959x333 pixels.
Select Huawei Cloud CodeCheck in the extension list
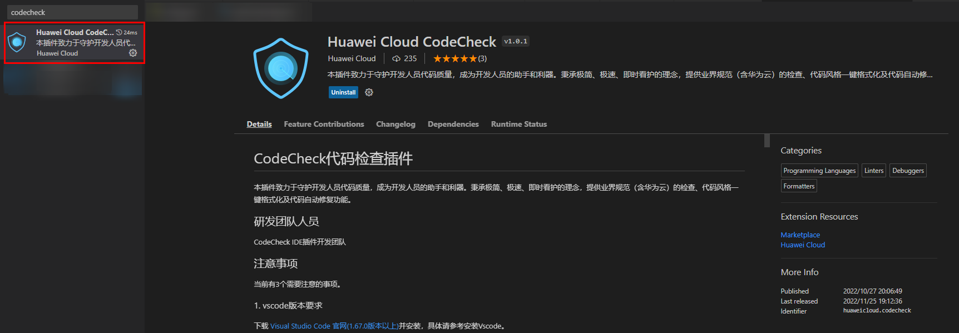click(x=75, y=43)
